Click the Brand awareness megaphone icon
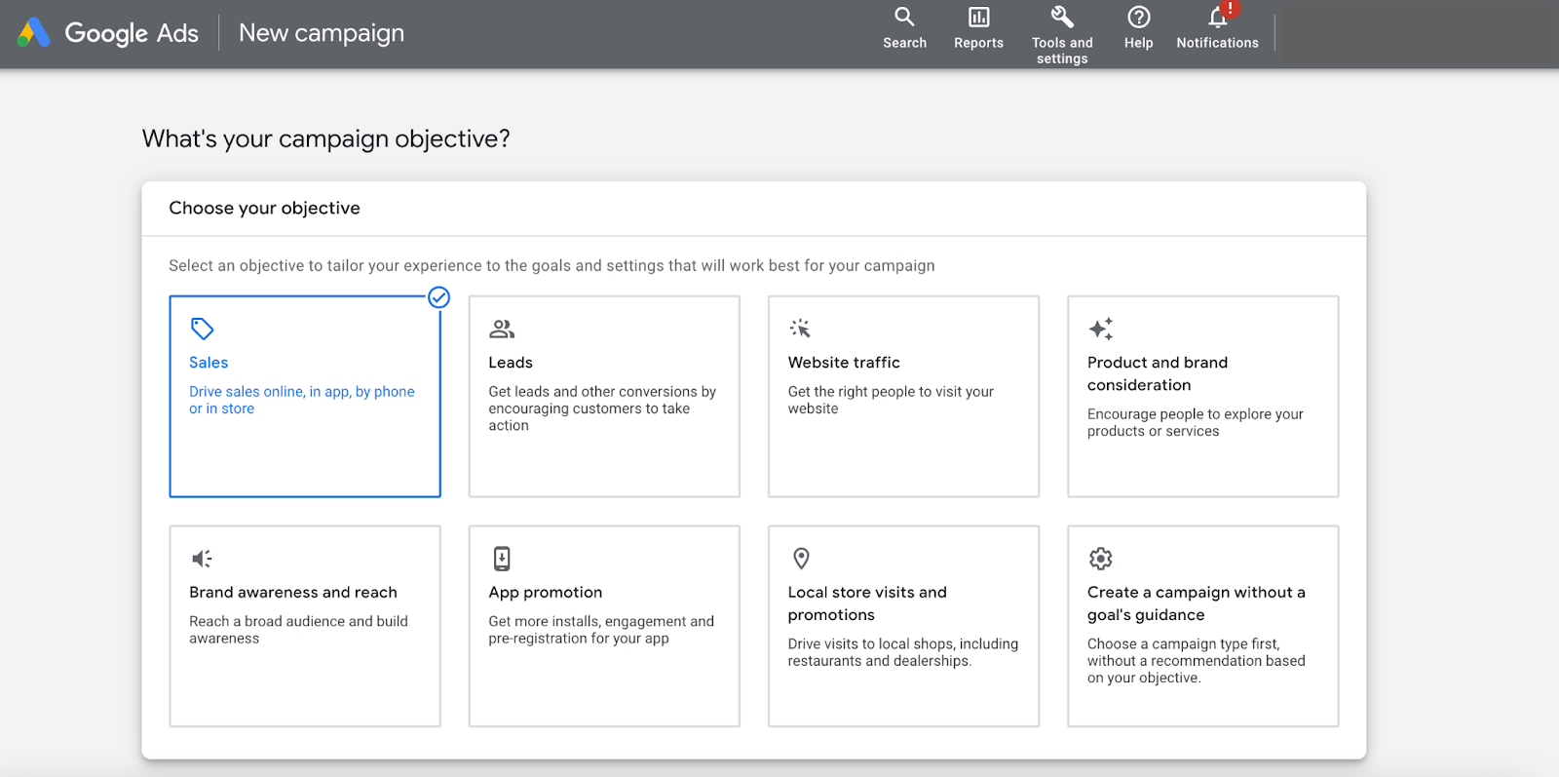This screenshot has width=1559, height=777. click(202, 559)
